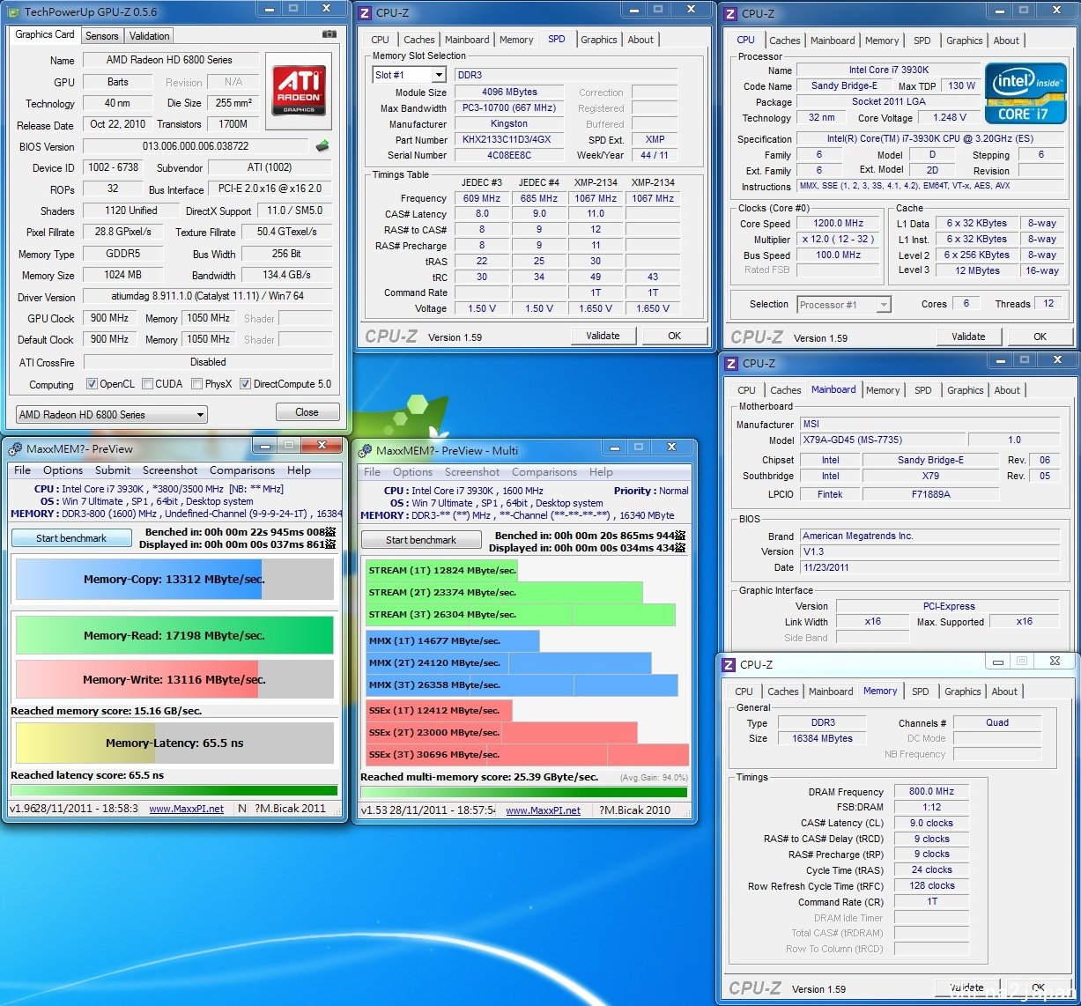Click the camera screenshot icon in GPU-Z
This screenshot has height=1006, width=1081.
tap(329, 34)
